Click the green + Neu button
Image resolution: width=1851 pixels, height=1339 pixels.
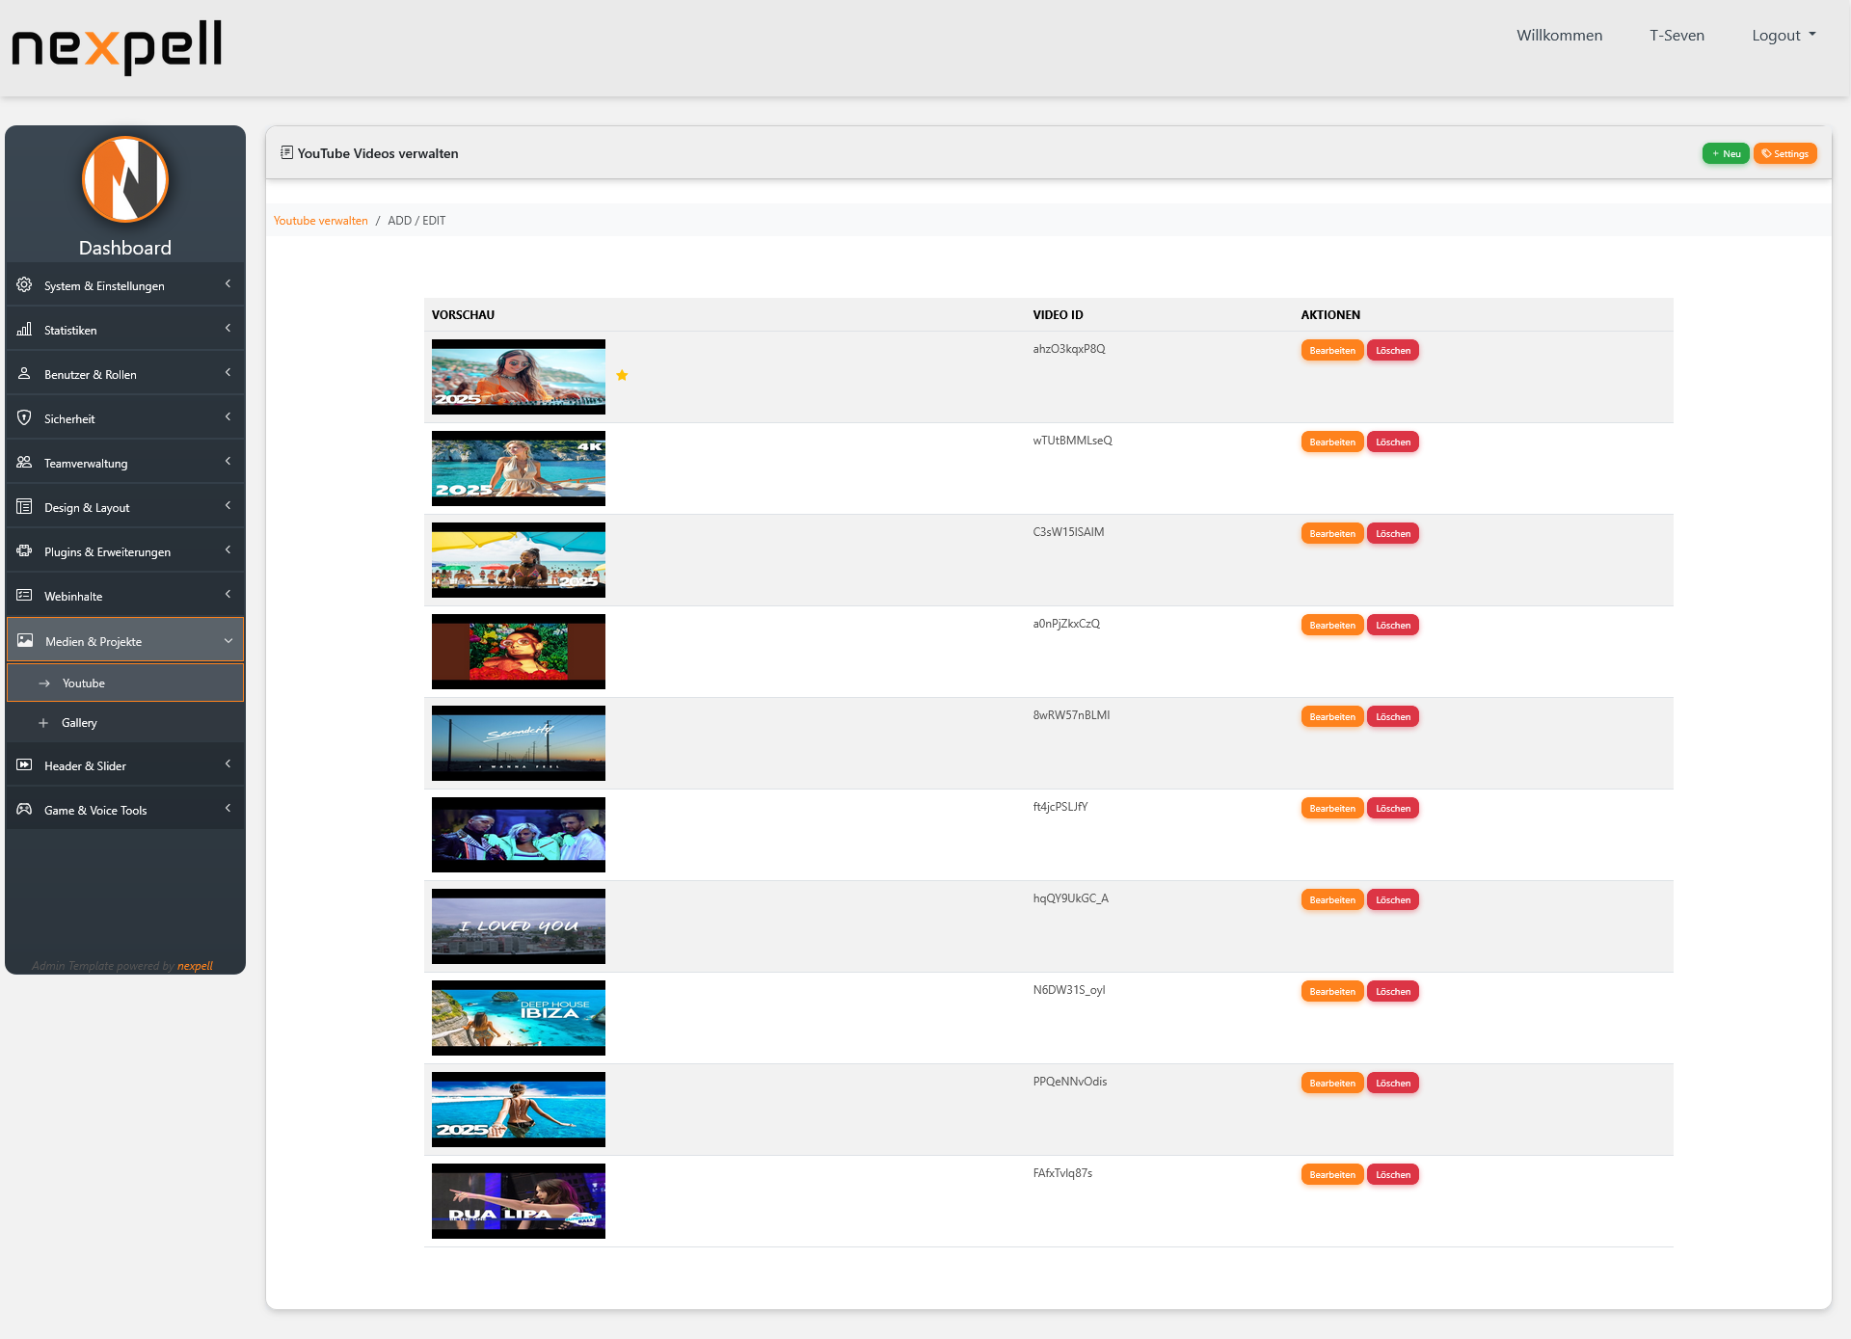tap(1725, 153)
